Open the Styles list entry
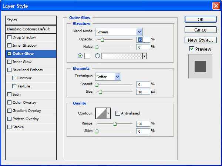The width and height of the screenshot is (222, 166). [x=31, y=20]
